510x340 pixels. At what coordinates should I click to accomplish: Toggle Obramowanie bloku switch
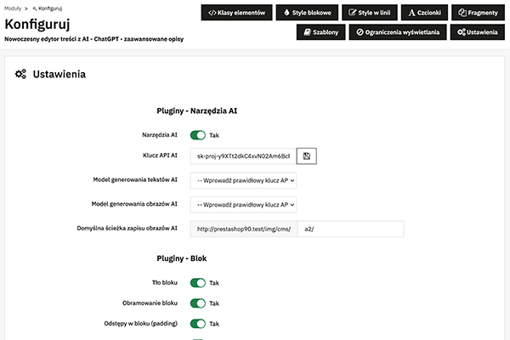(x=198, y=303)
